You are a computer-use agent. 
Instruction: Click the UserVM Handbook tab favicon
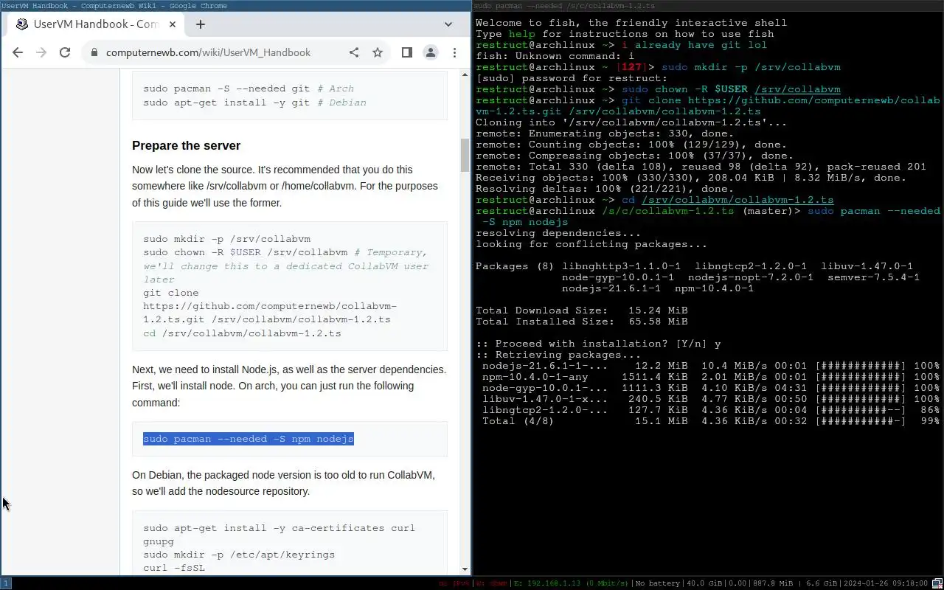tap(22, 24)
